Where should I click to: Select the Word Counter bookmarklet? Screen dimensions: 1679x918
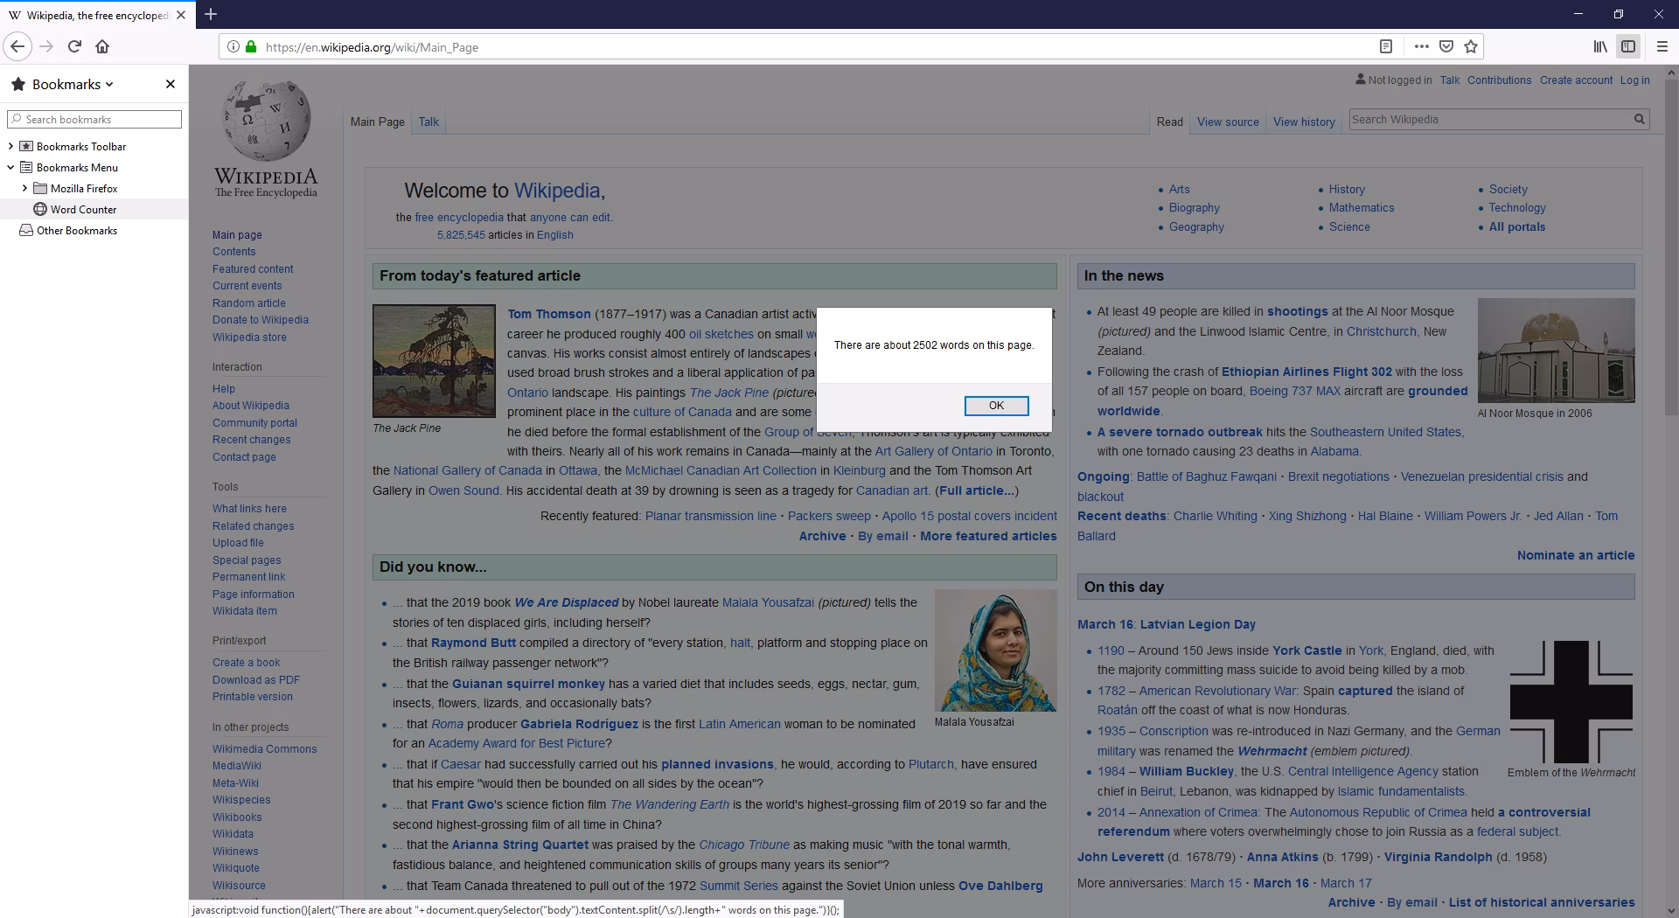point(83,210)
